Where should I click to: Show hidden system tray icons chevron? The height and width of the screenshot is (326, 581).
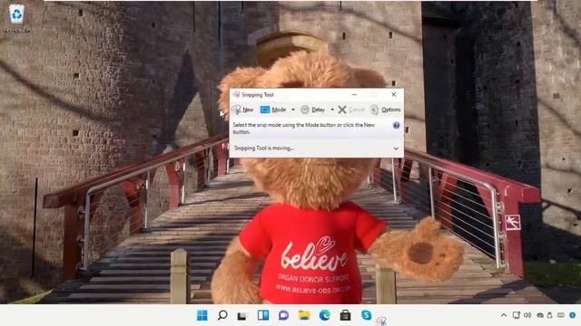point(504,315)
